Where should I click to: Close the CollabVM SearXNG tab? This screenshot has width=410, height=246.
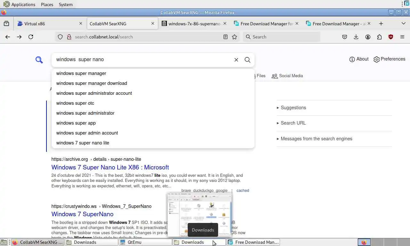[153, 23]
